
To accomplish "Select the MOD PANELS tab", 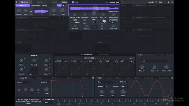I will point(87,55).
